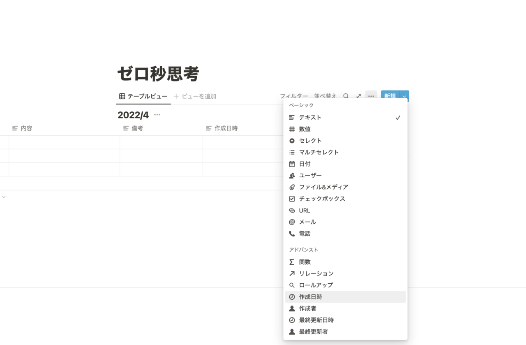Click the first empty 内容 cell
This screenshot has height=345, width=526.
click(64, 142)
